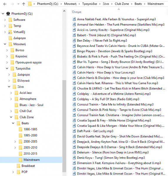The height and width of the screenshot is (176, 168).
Task: Collapse the Club Zone folder
Action: click(11, 117)
